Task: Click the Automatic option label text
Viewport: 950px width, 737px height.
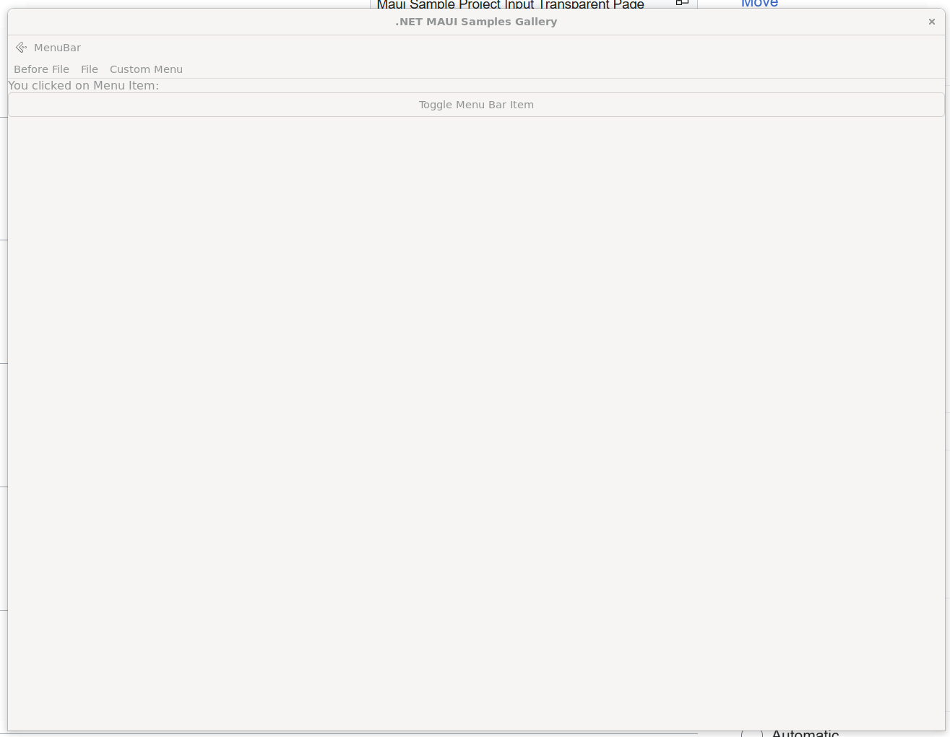Action: pyautogui.click(x=805, y=733)
